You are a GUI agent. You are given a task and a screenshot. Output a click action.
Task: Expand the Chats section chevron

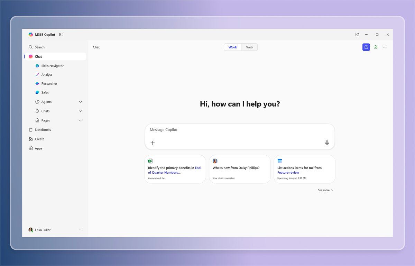81,111
